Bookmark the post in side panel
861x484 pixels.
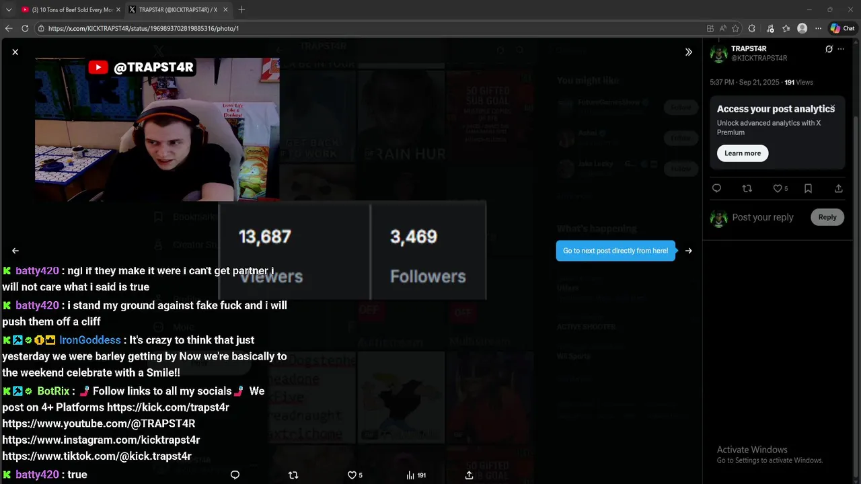pos(808,188)
